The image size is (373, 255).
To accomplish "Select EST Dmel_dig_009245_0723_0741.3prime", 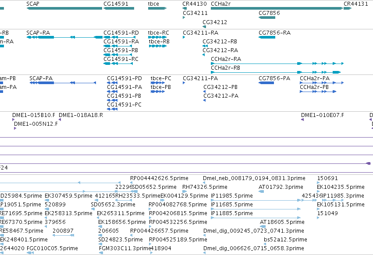I will 254,231.
